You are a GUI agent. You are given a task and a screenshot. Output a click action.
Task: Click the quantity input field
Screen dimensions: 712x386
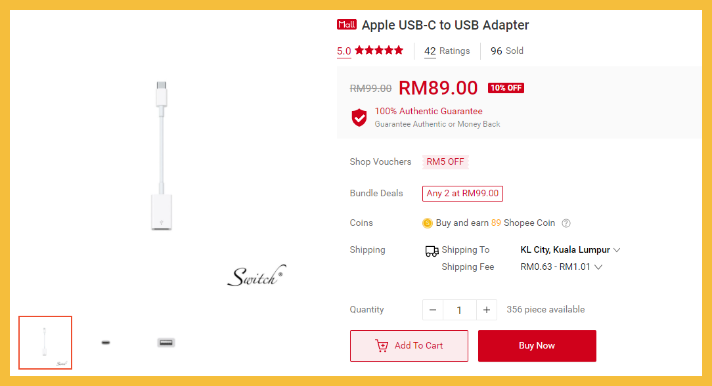coord(460,310)
